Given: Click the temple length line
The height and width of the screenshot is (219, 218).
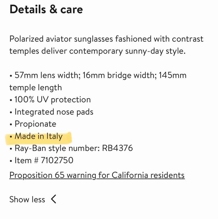Looking at the screenshot, I should (x=35, y=88).
